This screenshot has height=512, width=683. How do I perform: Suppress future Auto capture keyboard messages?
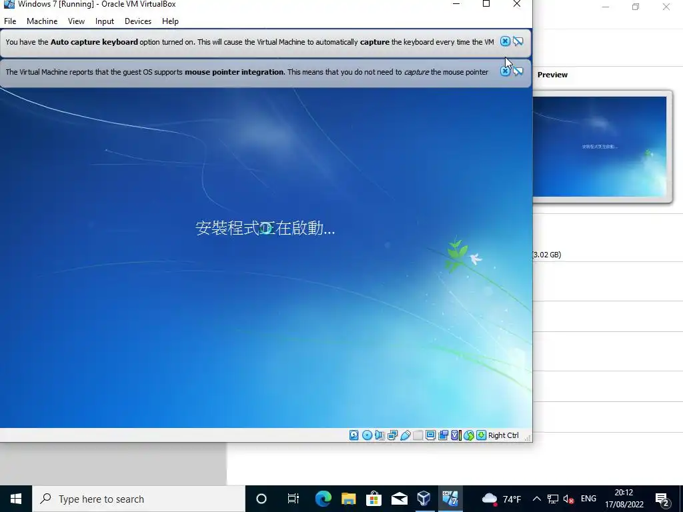(518, 41)
